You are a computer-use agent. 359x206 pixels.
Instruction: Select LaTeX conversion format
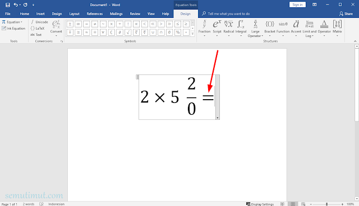click(38, 29)
